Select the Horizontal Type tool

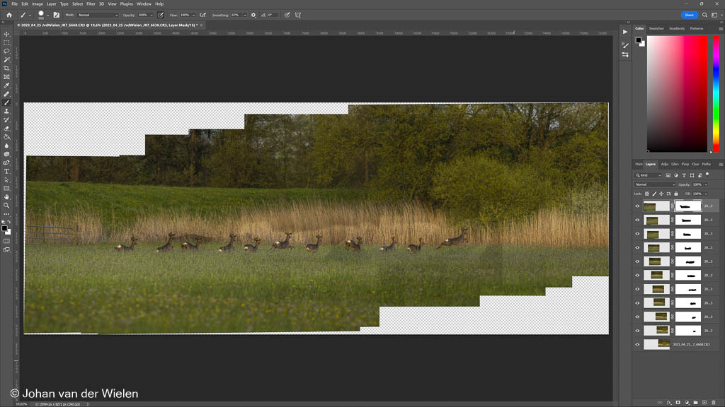pyautogui.click(x=6, y=171)
